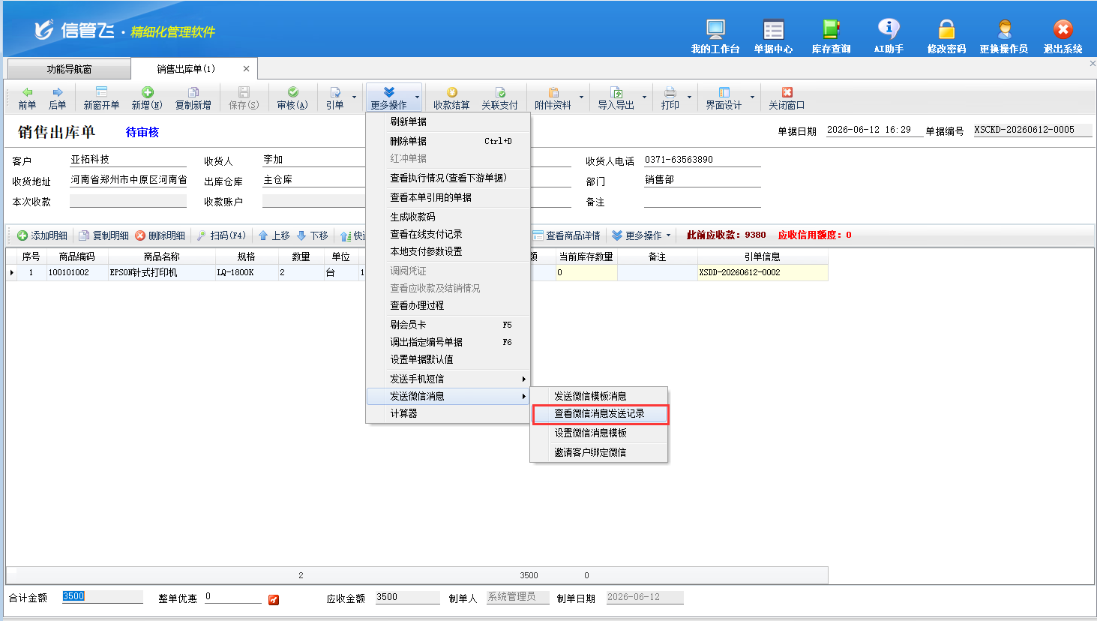This screenshot has height=621, width=1097.
Task: Click 查看商品详情 button
Action: (567, 235)
